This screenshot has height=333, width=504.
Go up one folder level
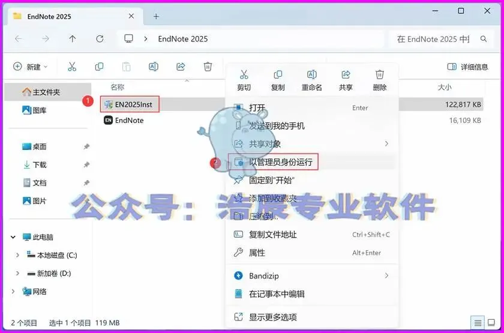(x=73, y=39)
